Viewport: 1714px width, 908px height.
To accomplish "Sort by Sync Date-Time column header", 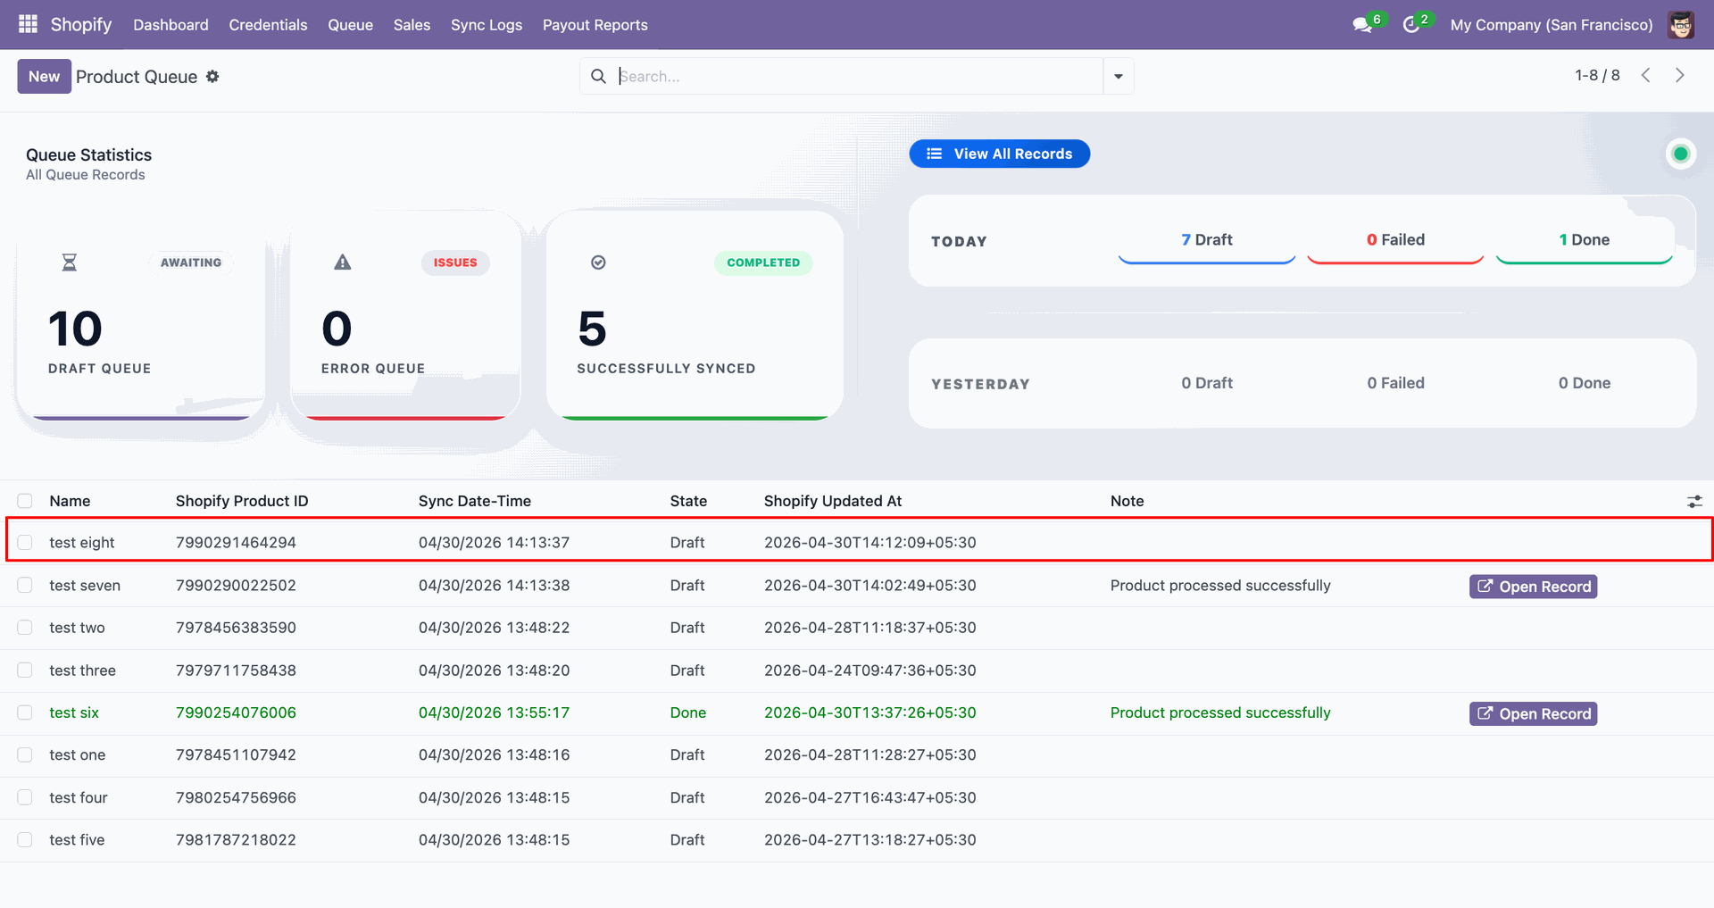I will pyautogui.click(x=475, y=501).
